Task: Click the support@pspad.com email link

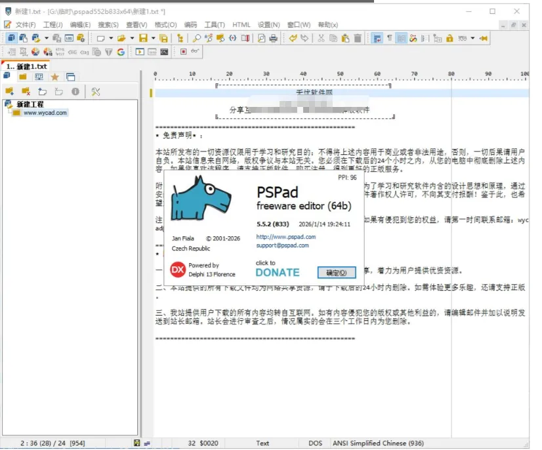Action: tap(282, 245)
